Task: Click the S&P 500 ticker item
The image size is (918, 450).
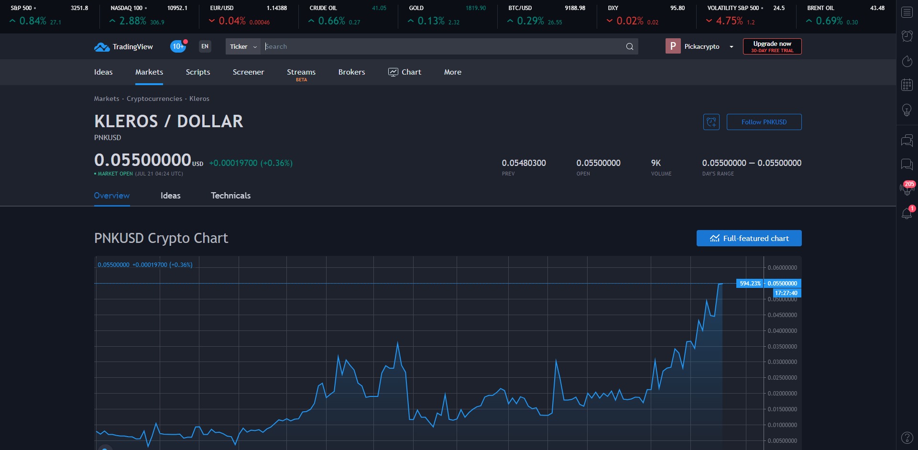Action: coord(49,15)
